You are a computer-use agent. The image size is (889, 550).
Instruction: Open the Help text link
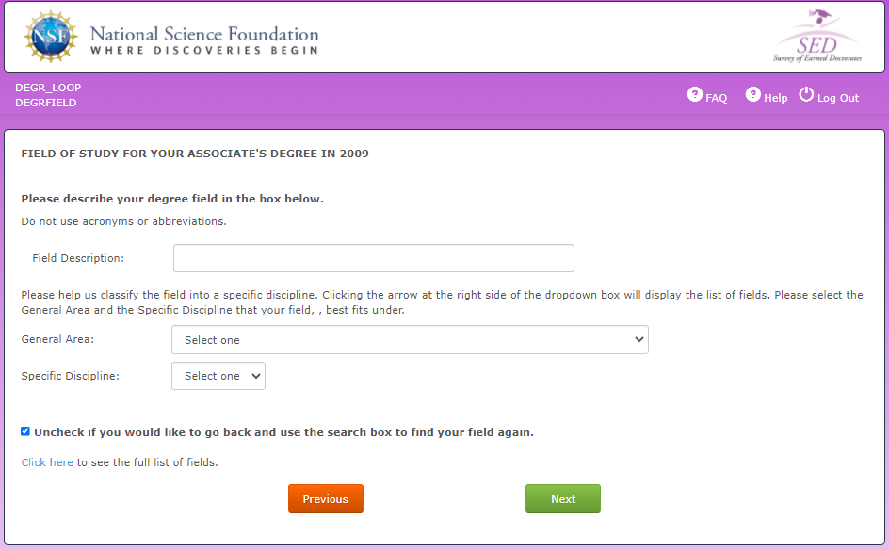click(x=776, y=98)
